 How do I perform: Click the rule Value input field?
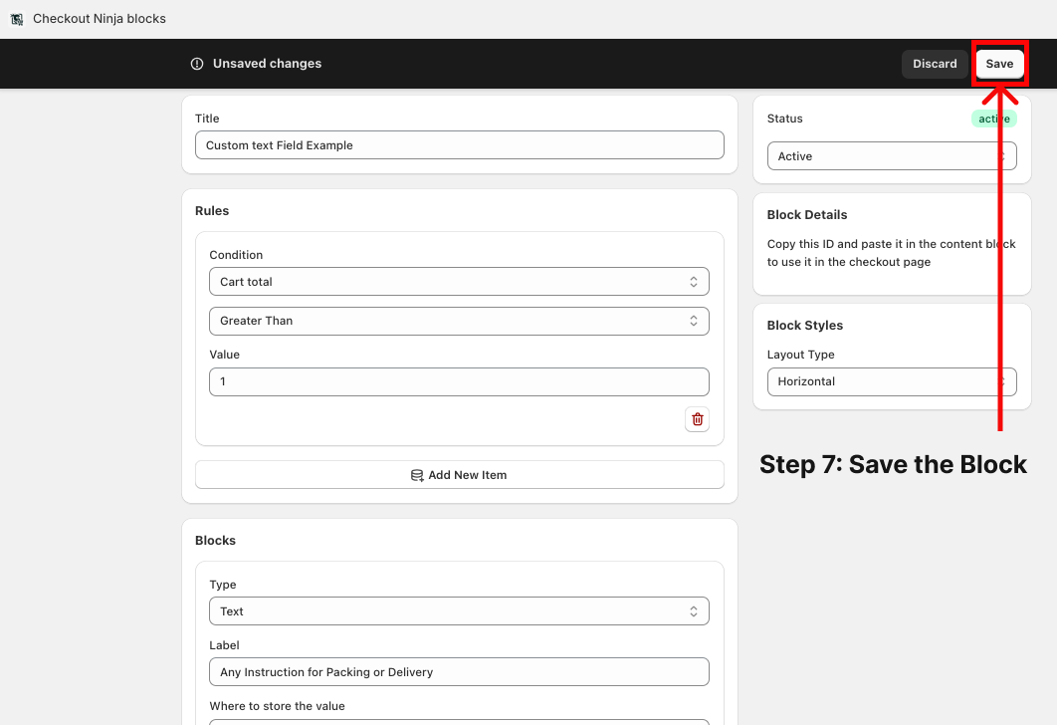tap(459, 381)
